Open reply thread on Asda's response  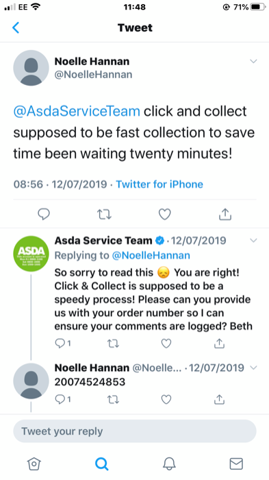(63, 344)
